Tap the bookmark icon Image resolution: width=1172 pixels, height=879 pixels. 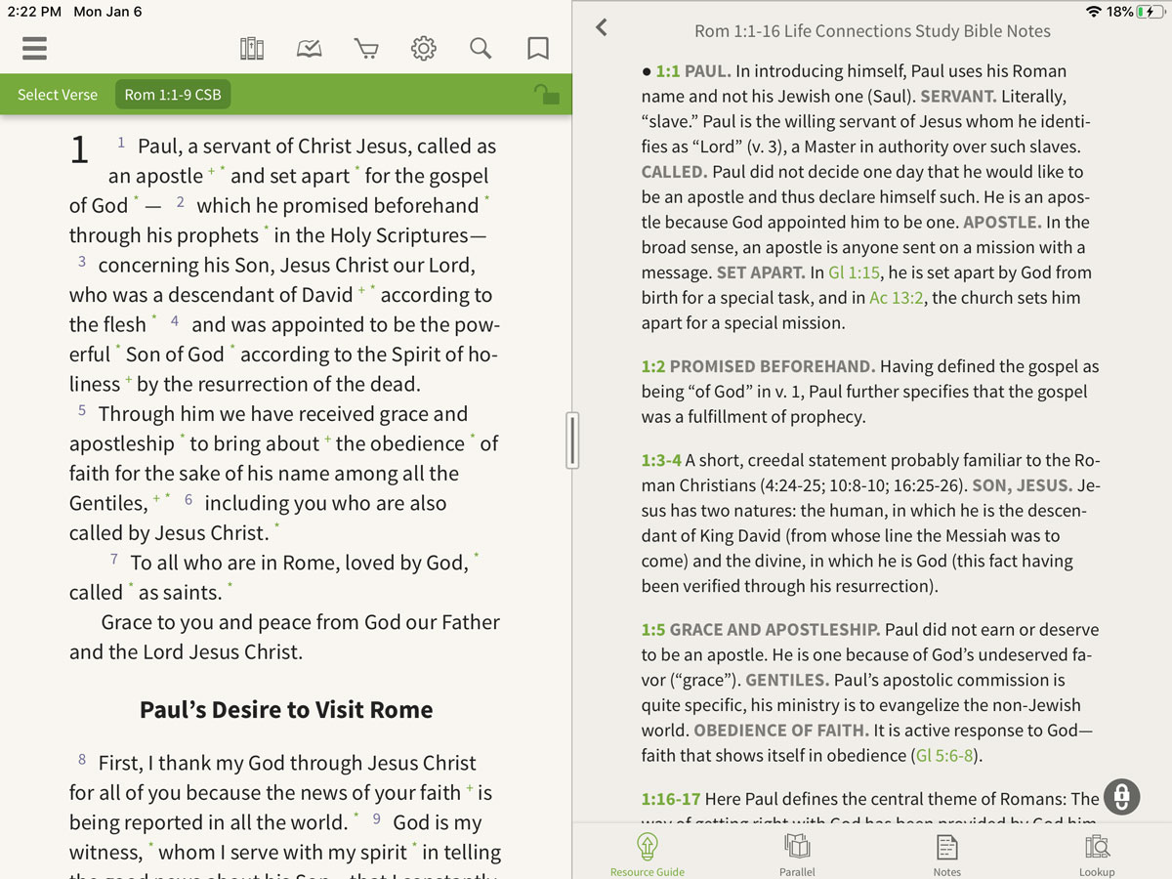tap(538, 49)
